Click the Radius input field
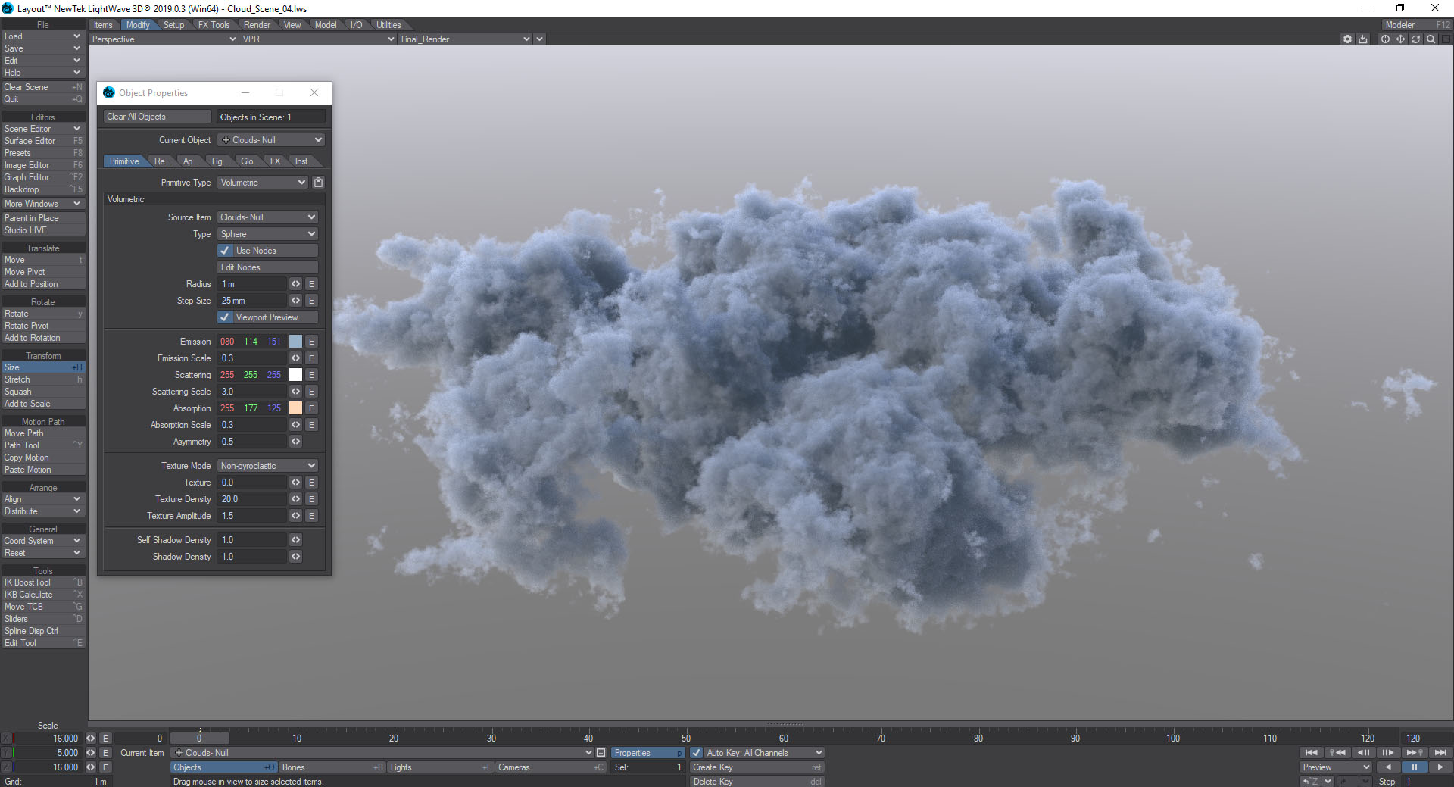1454x787 pixels. click(x=252, y=284)
